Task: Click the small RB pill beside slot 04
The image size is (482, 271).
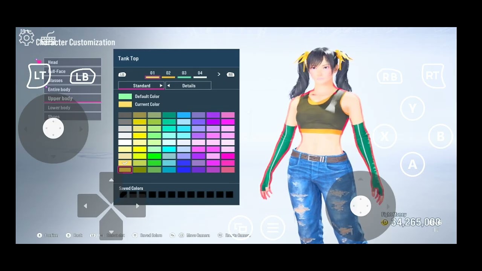Action: coord(230,75)
